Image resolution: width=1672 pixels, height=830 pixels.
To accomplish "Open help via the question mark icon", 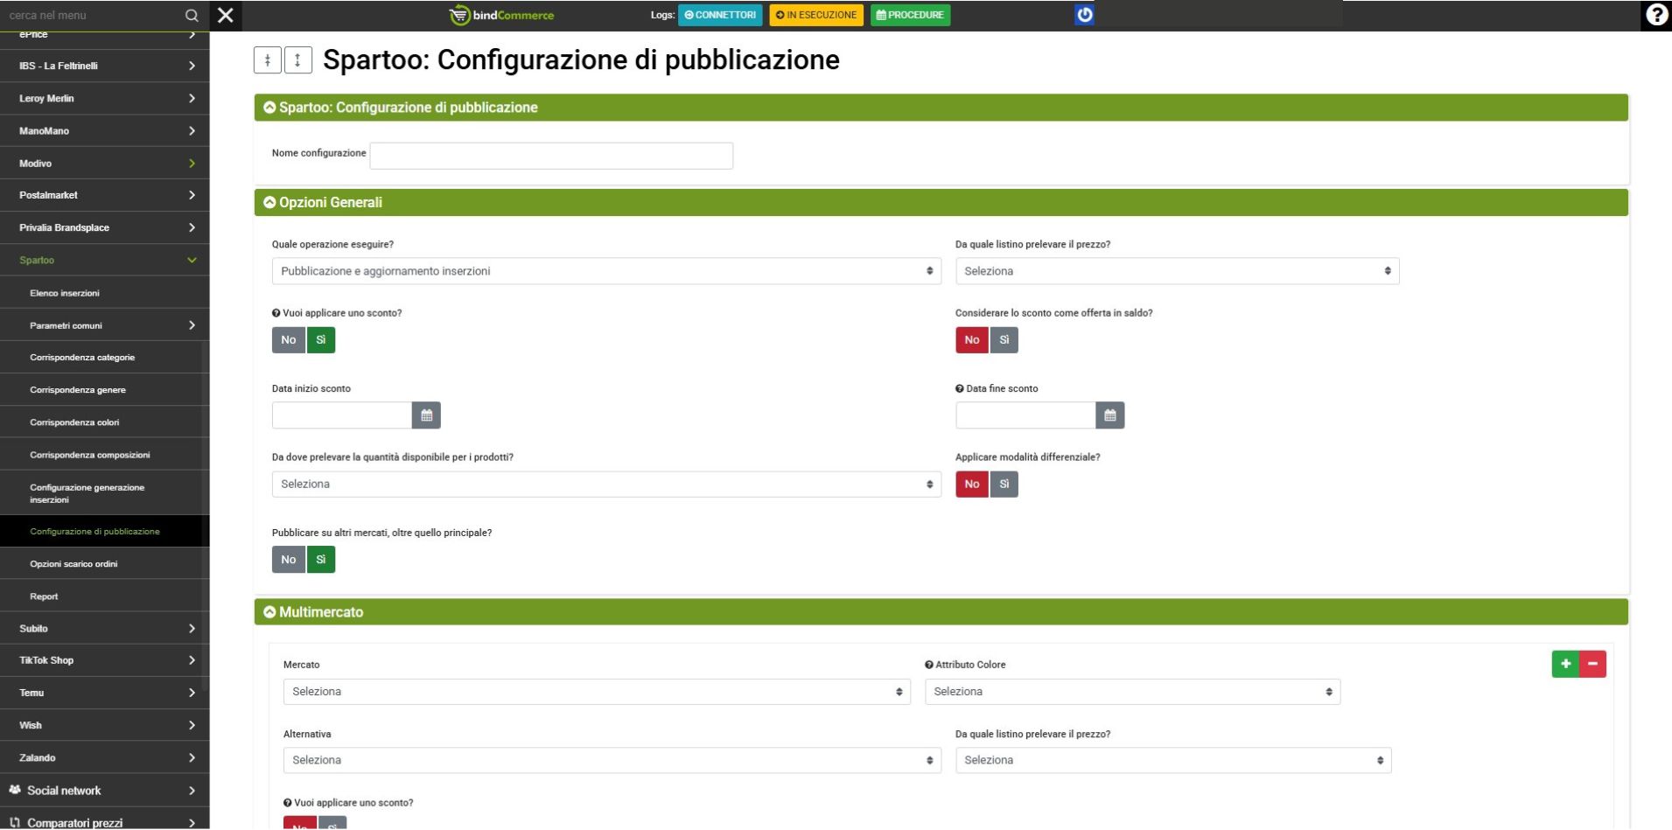I will pyautogui.click(x=1655, y=15).
